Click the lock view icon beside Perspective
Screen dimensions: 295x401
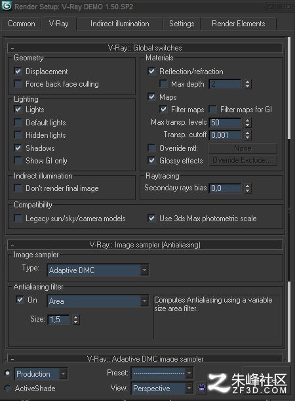pyautogui.click(x=201, y=388)
